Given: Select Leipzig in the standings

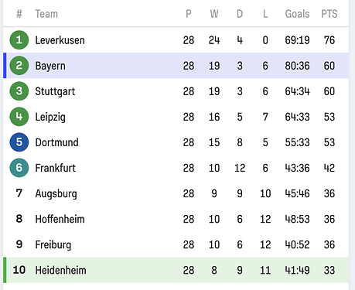Looking at the screenshot, I should 50,117.
